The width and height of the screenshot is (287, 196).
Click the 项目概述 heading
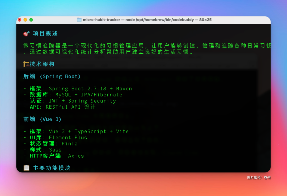coord(45,34)
